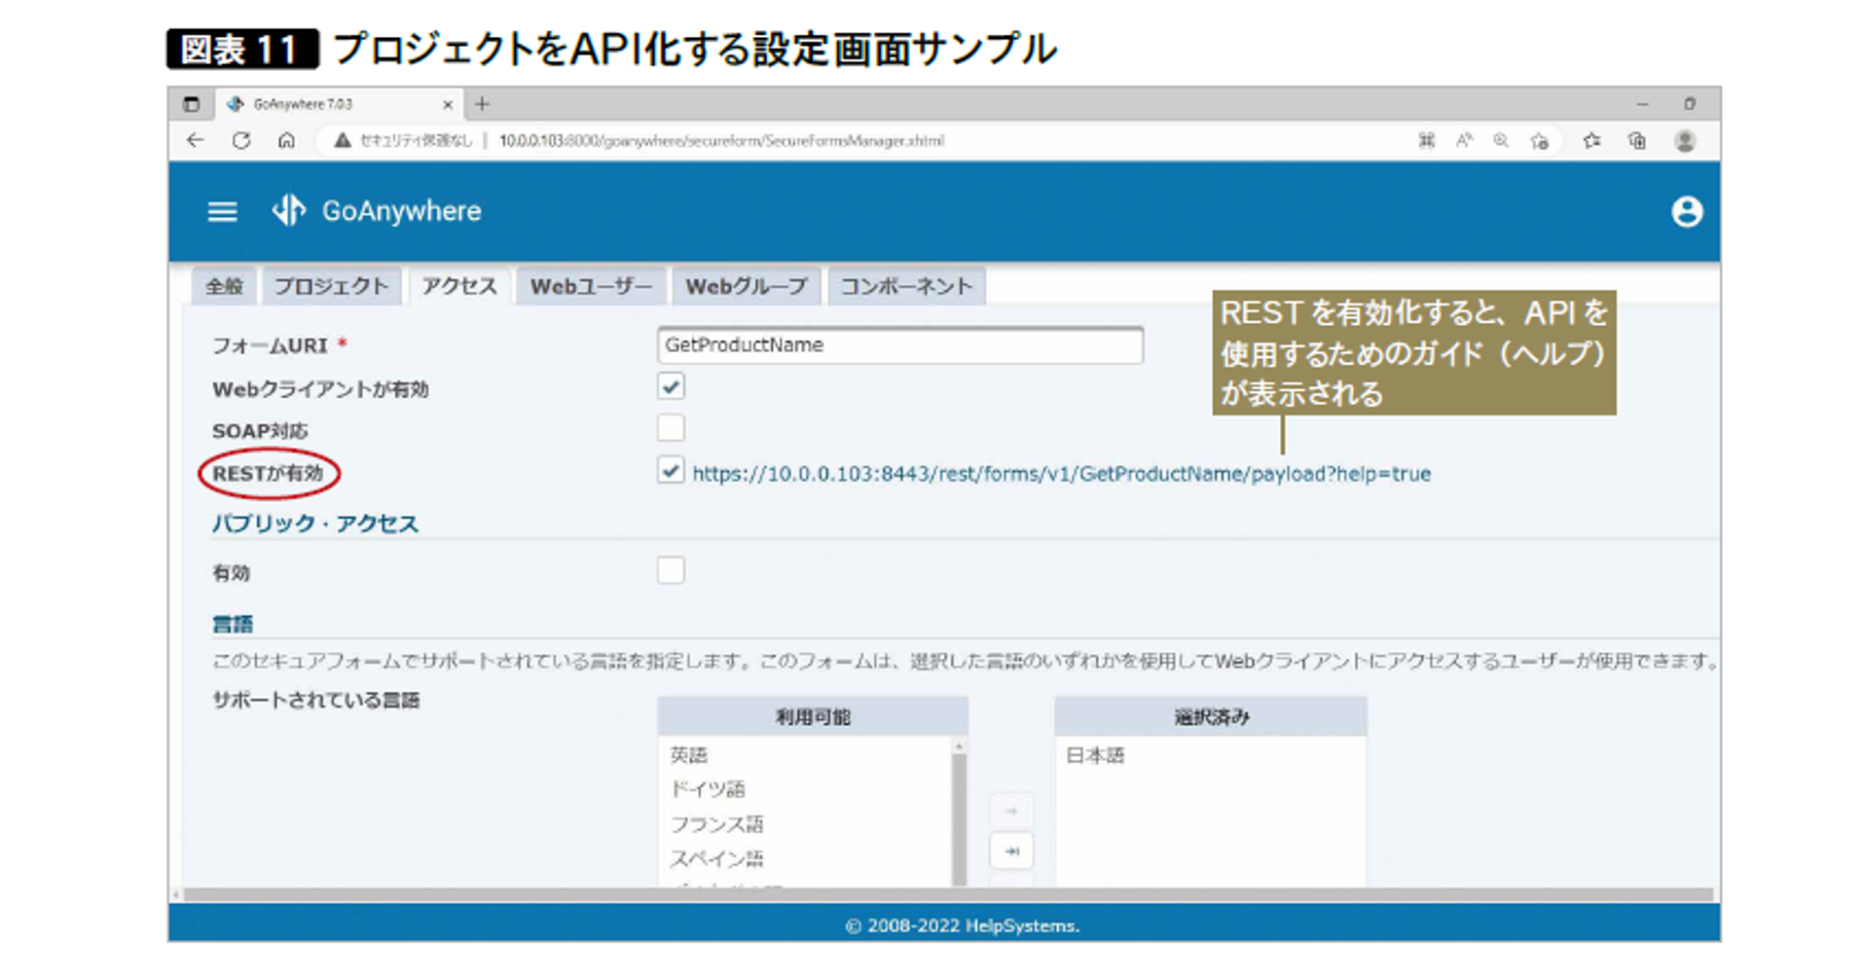Screen dimensions: 1865x978
Task: Open new browser tab with plus
Action: click(x=482, y=103)
